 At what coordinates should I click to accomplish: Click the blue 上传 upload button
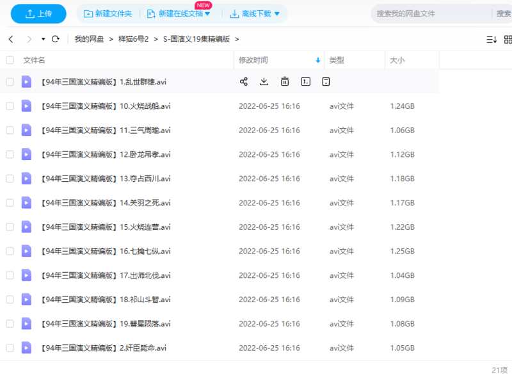(38, 13)
